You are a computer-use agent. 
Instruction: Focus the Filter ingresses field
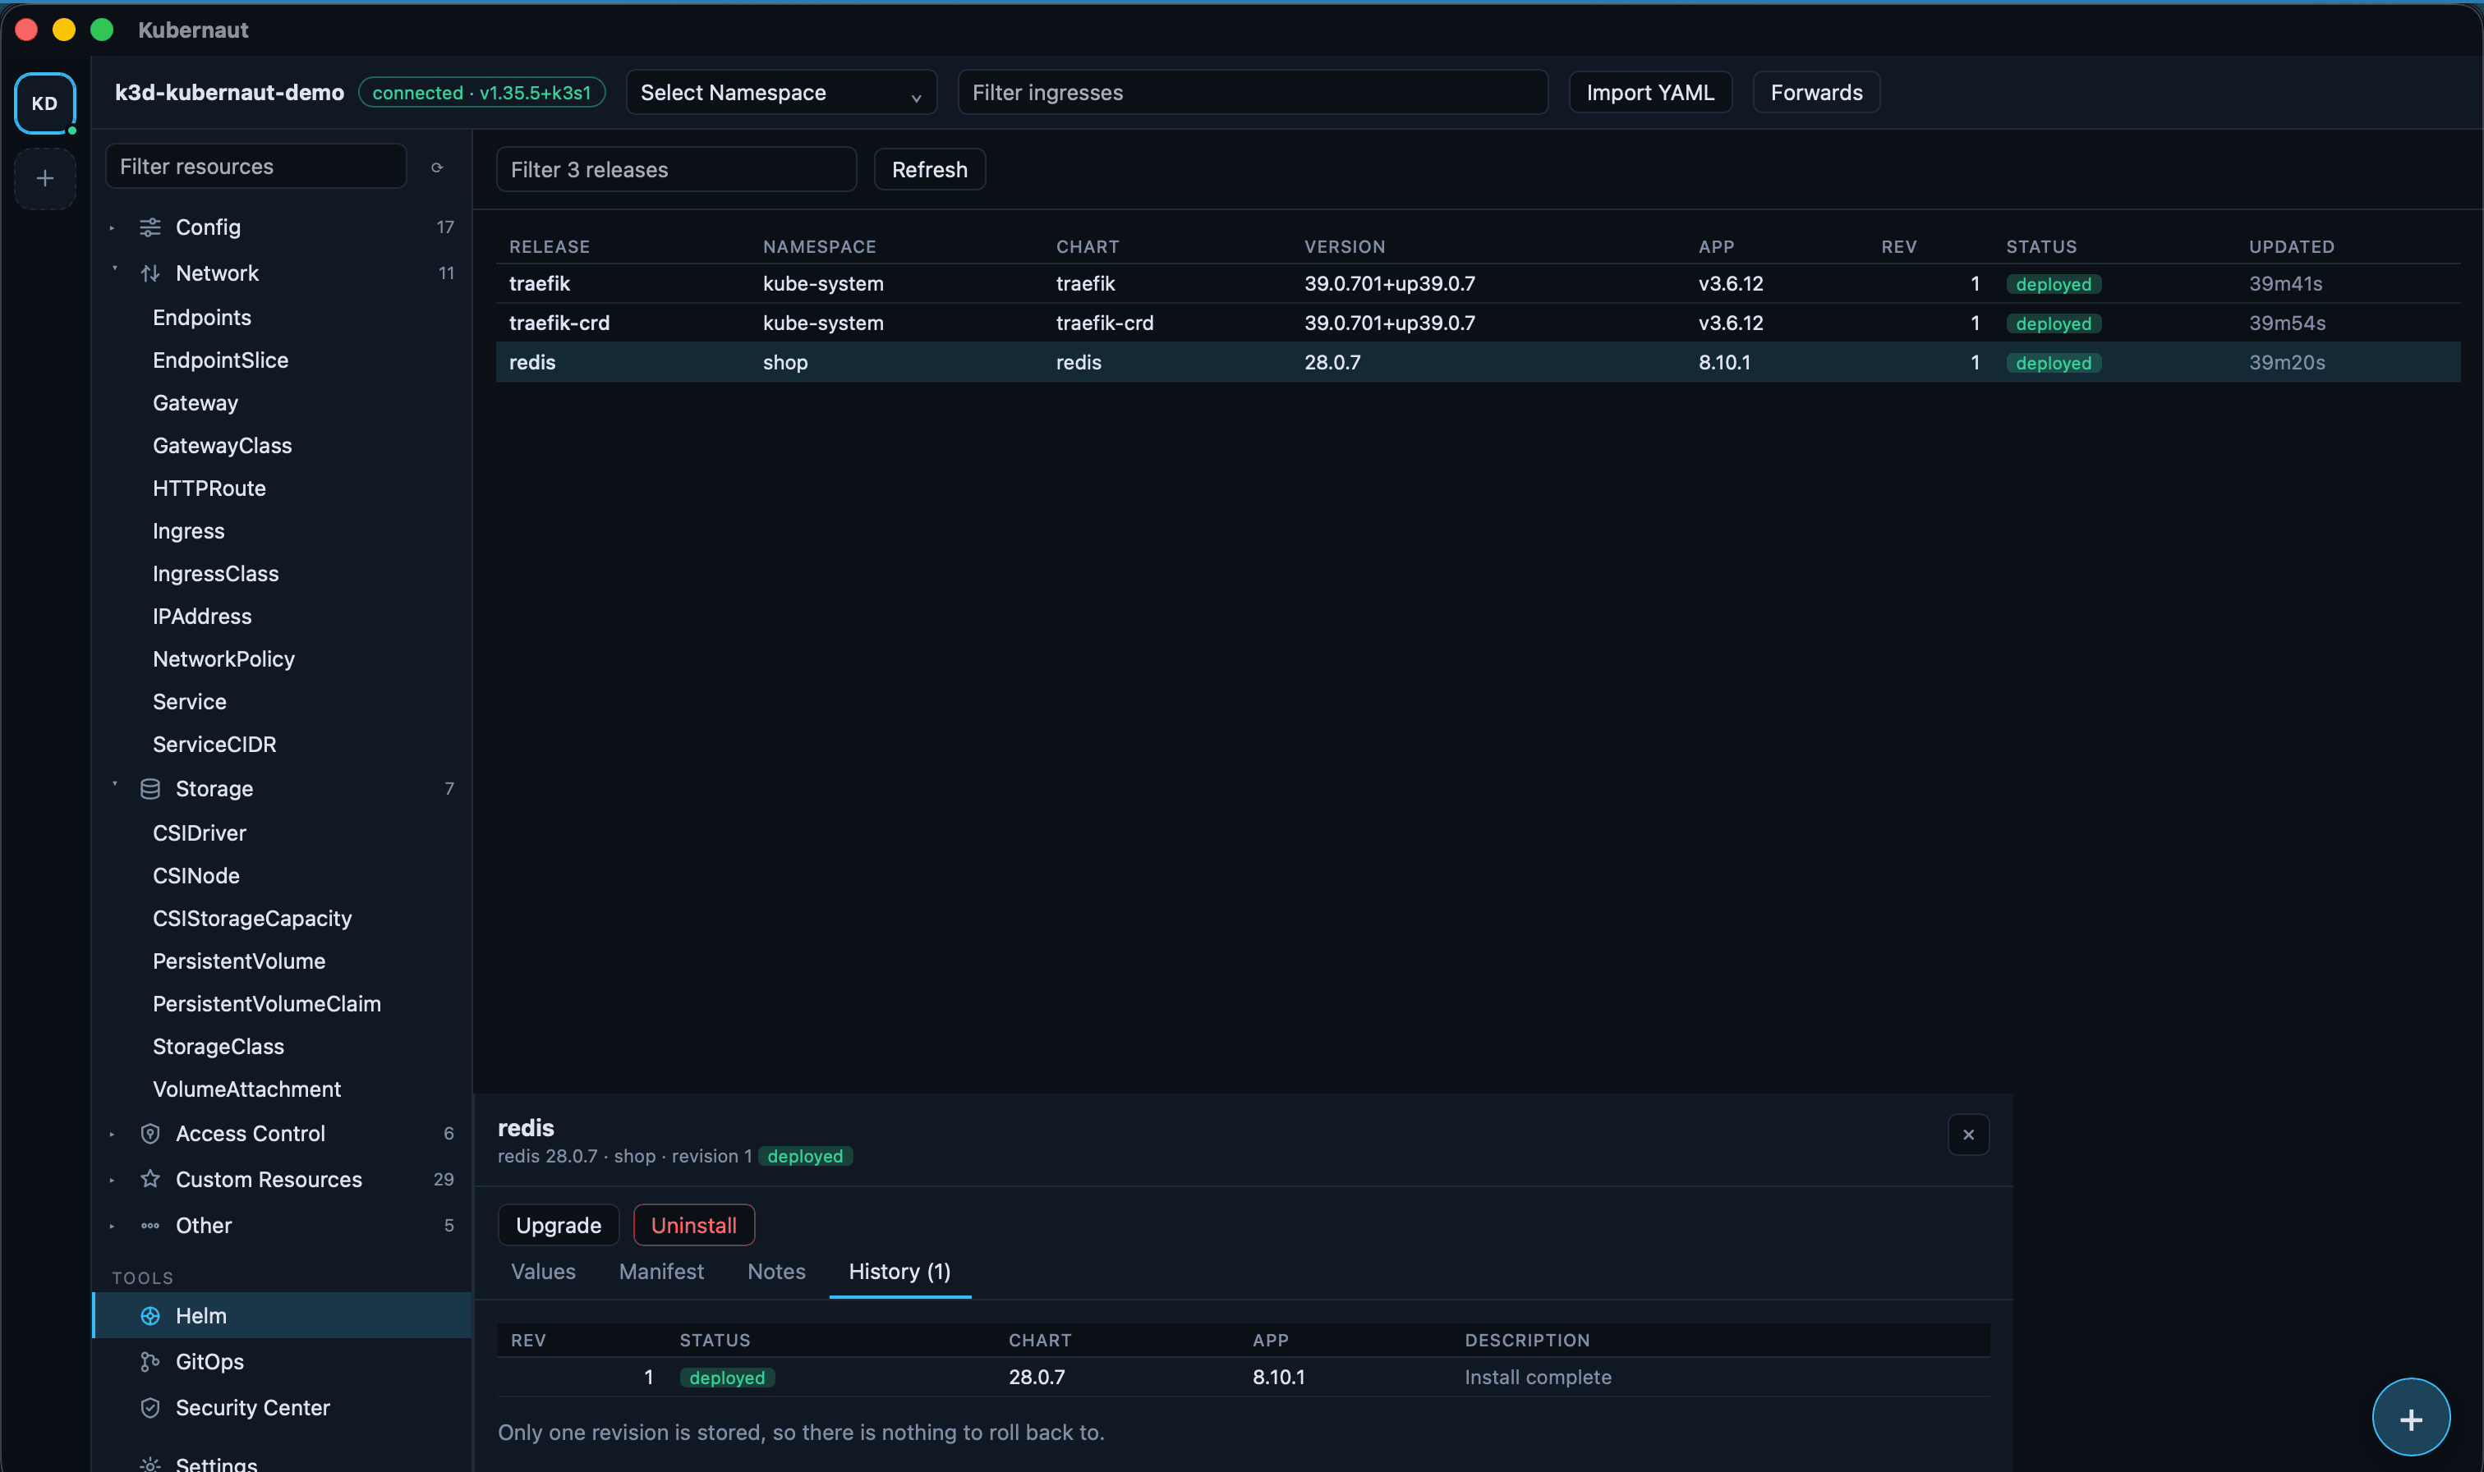[x=1253, y=92]
